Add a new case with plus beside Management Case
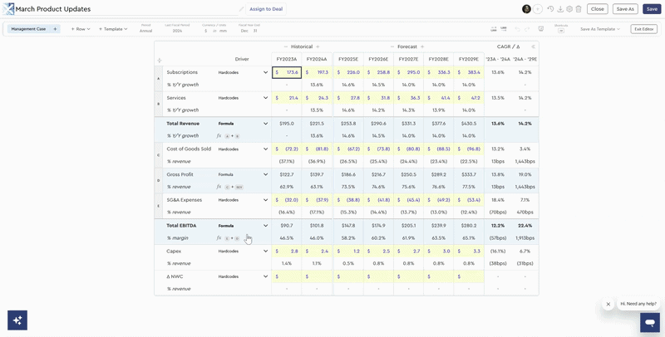 (55, 29)
